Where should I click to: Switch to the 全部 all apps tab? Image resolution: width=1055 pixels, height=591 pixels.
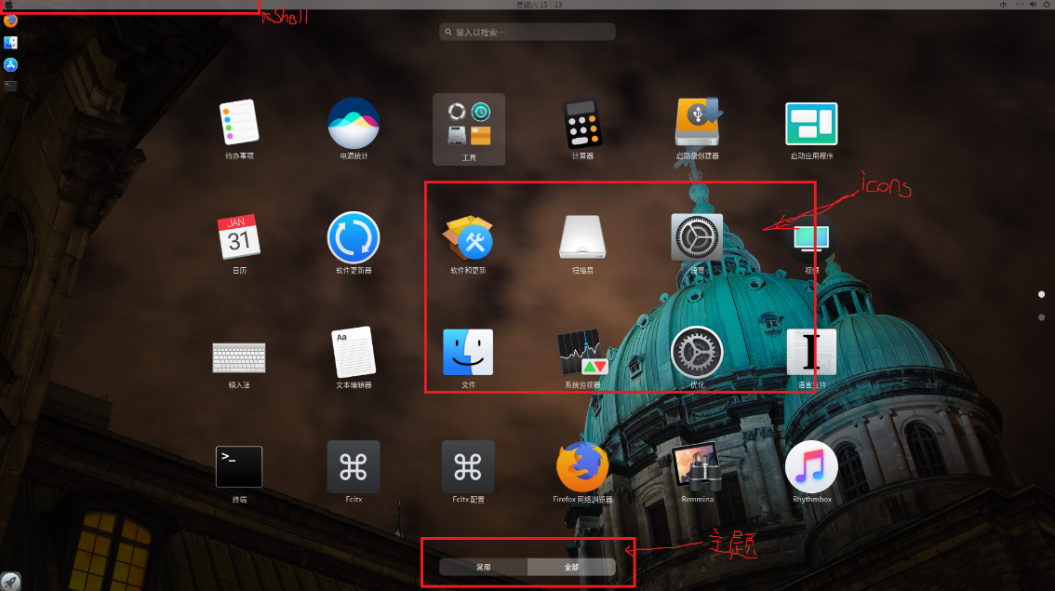pos(571,567)
